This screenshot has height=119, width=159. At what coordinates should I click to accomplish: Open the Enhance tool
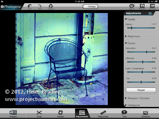pos(146,114)
